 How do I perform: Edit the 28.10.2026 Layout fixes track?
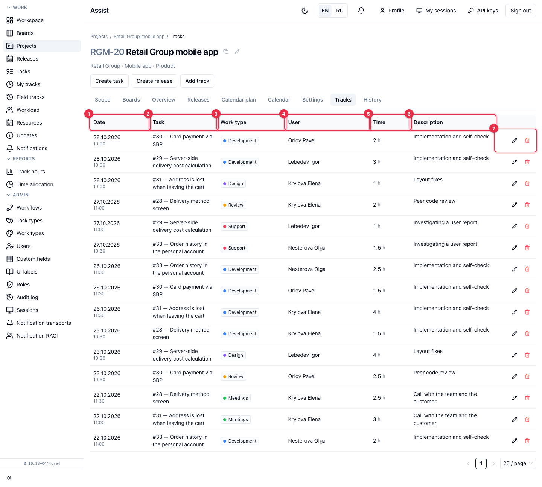tap(515, 183)
